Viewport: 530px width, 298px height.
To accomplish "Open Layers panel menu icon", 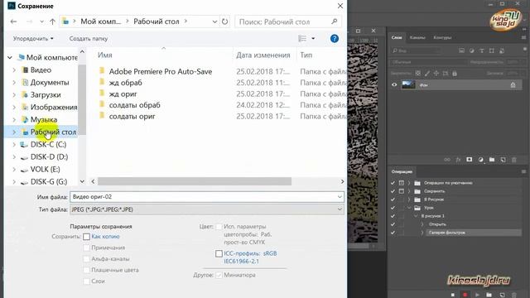I will click(523, 37).
